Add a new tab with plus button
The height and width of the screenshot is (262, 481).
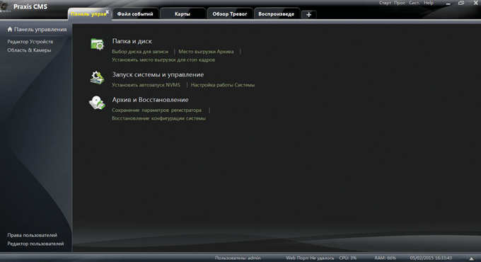[309, 14]
